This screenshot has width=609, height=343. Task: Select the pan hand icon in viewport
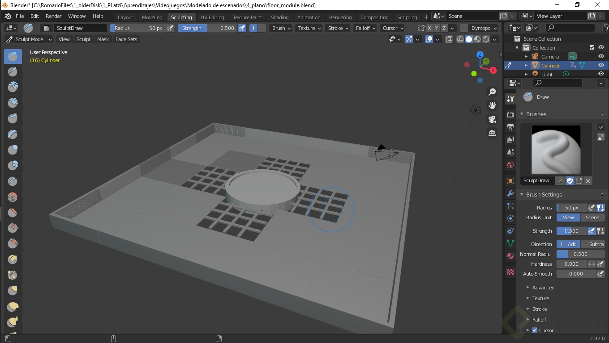click(492, 105)
